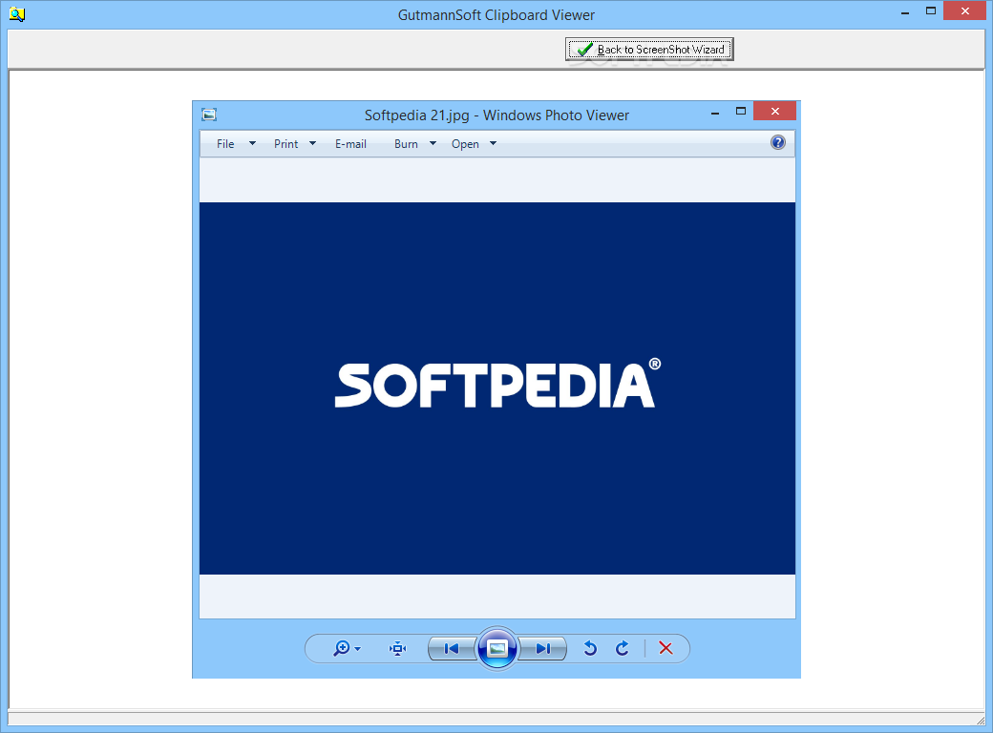Click the Windows Photo Viewer title icon

[x=209, y=115]
